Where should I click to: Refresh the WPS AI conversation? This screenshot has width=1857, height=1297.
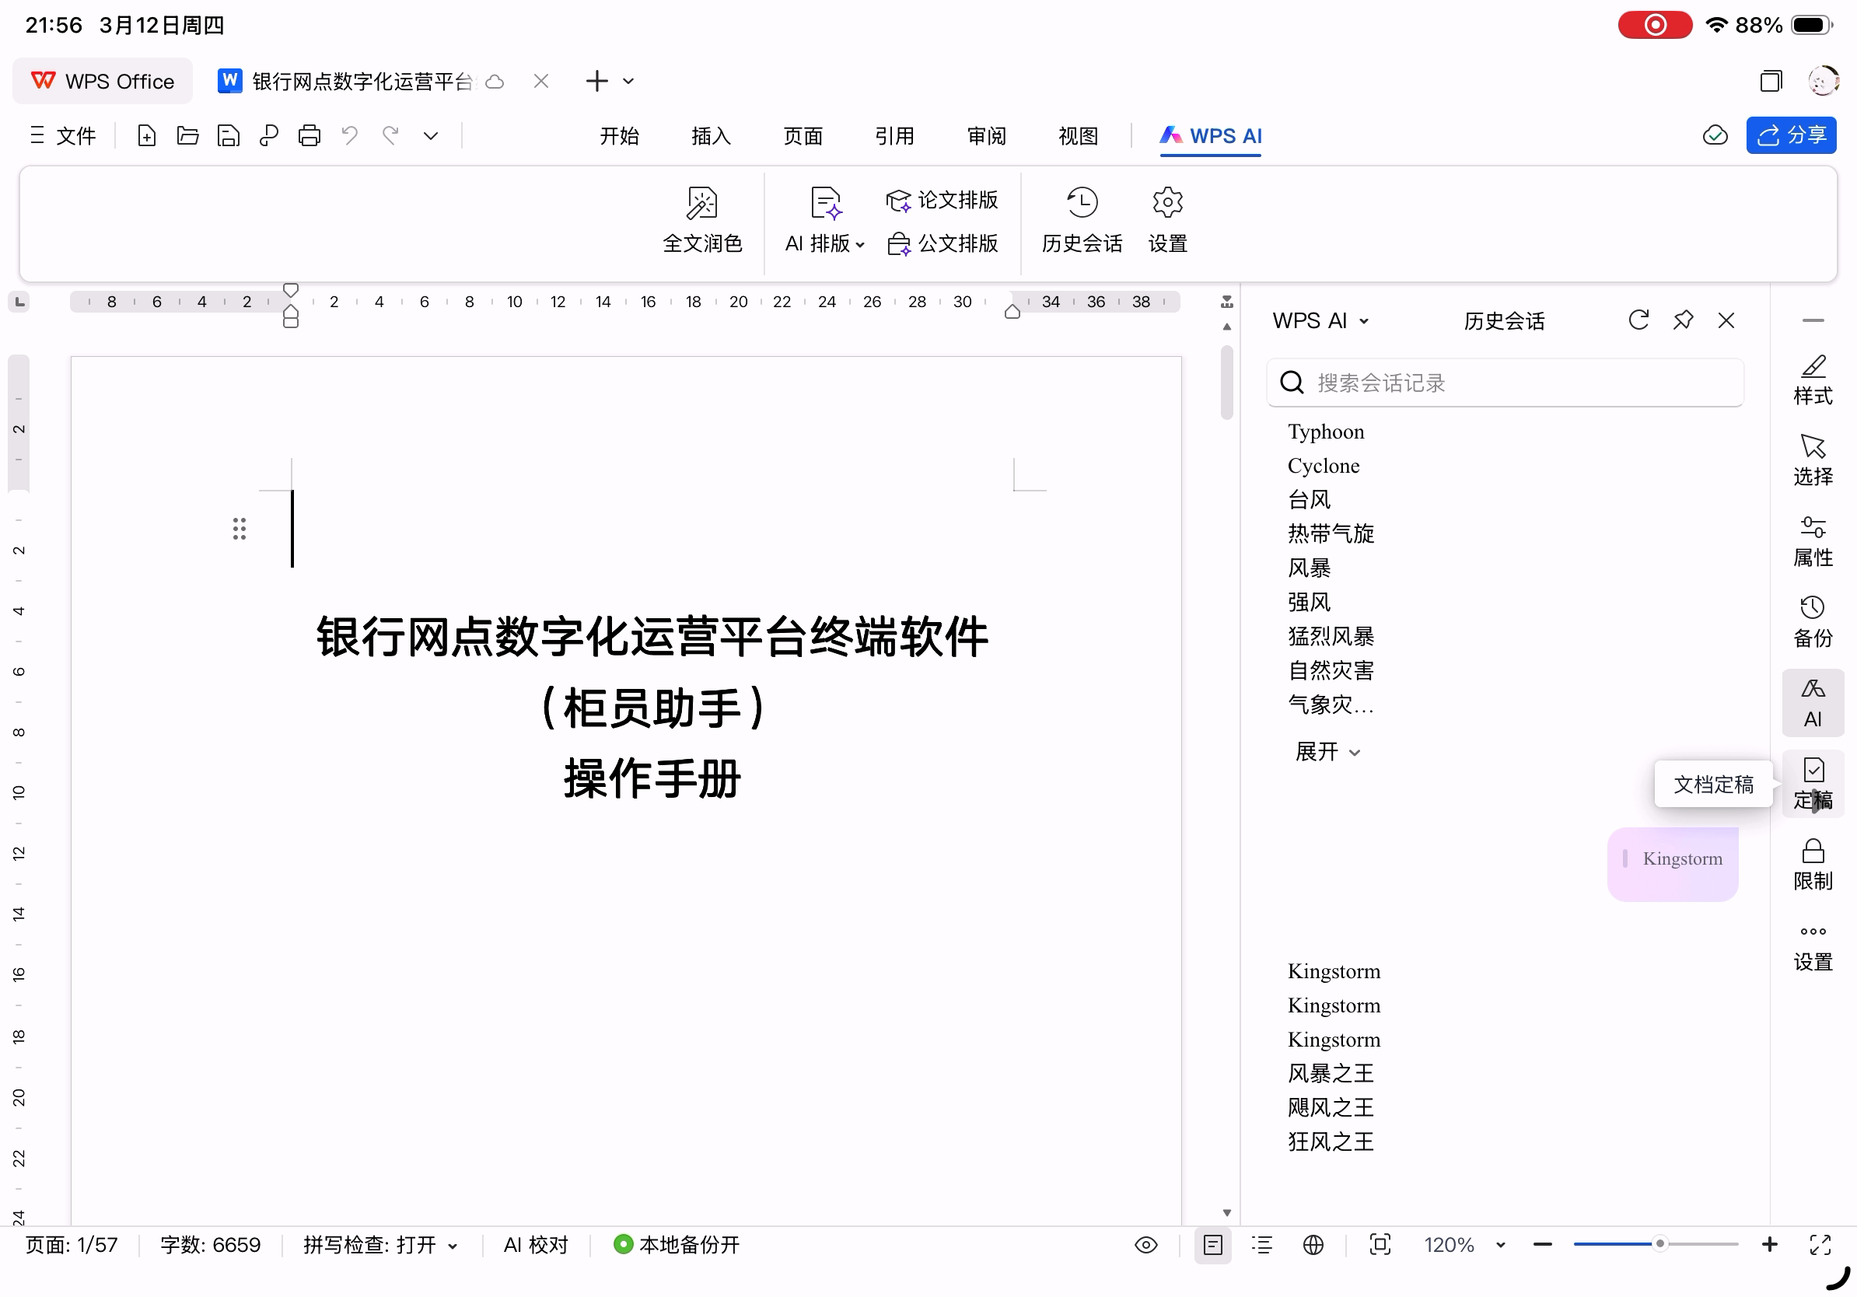(x=1638, y=320)
